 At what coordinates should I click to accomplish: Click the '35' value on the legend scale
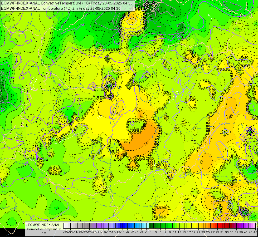pos(231,232)
